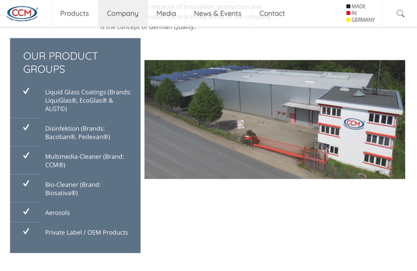Click the checkmark beside Aerosols

point(26,212)
